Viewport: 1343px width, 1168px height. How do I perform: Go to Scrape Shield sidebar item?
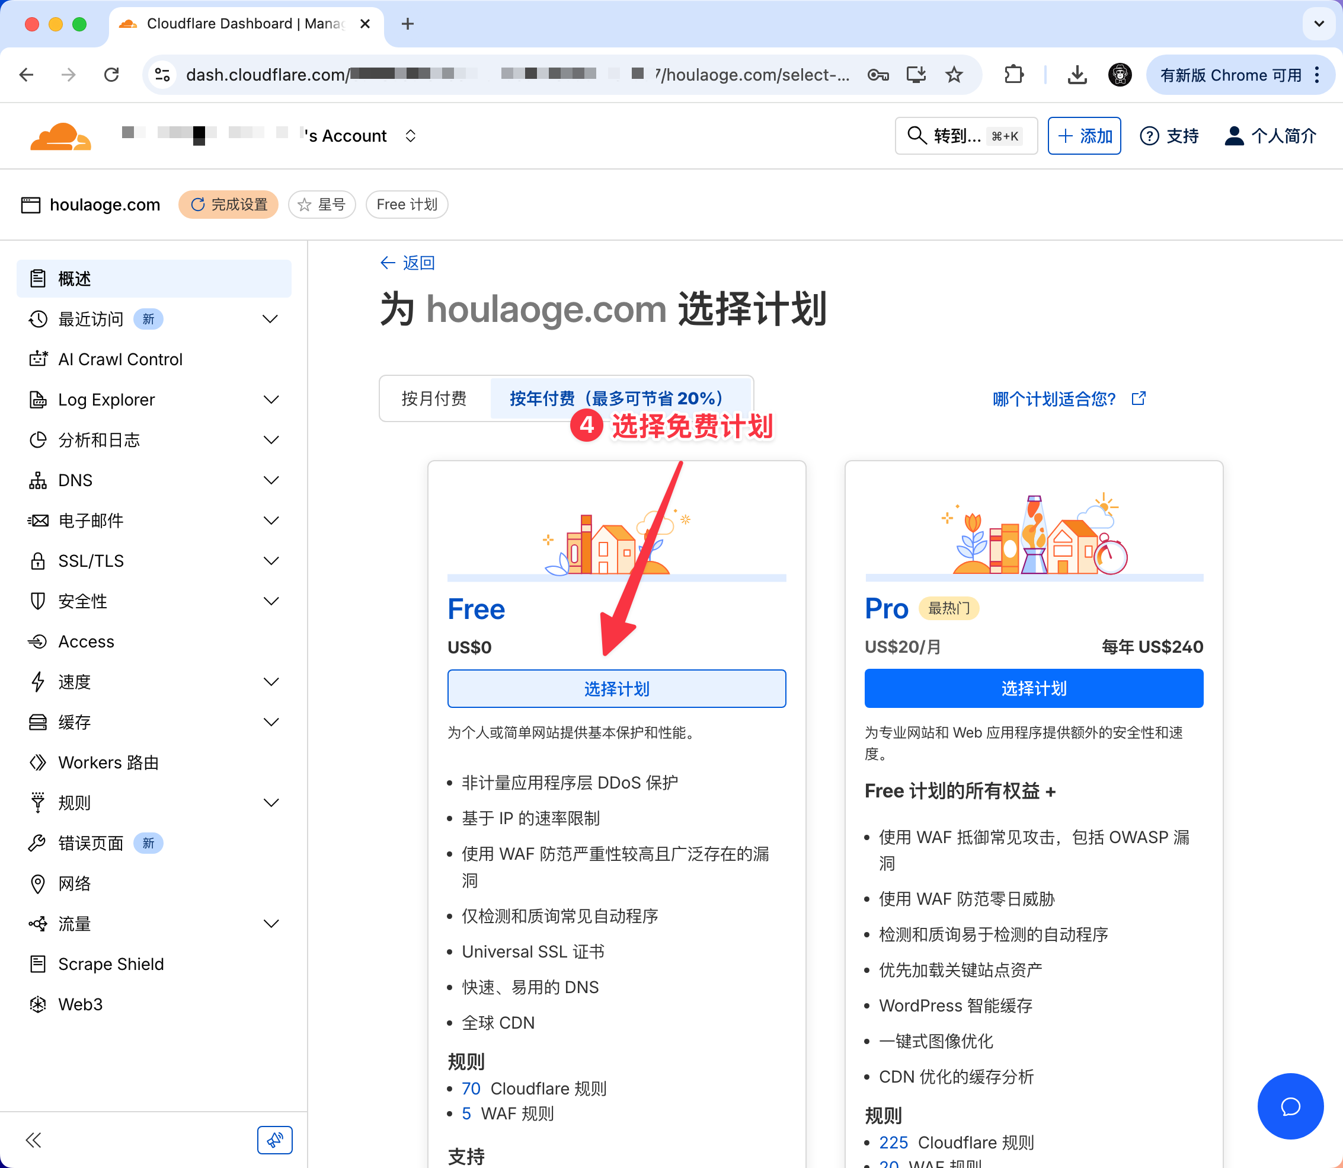pos(111,964)
